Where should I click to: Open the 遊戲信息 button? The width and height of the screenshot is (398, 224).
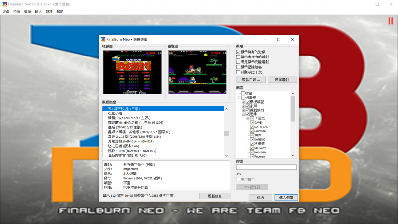215,196
